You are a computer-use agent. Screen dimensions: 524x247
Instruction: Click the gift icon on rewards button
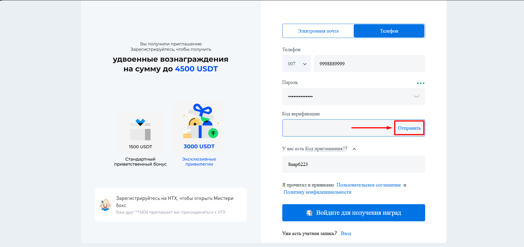tap(309, 213)
